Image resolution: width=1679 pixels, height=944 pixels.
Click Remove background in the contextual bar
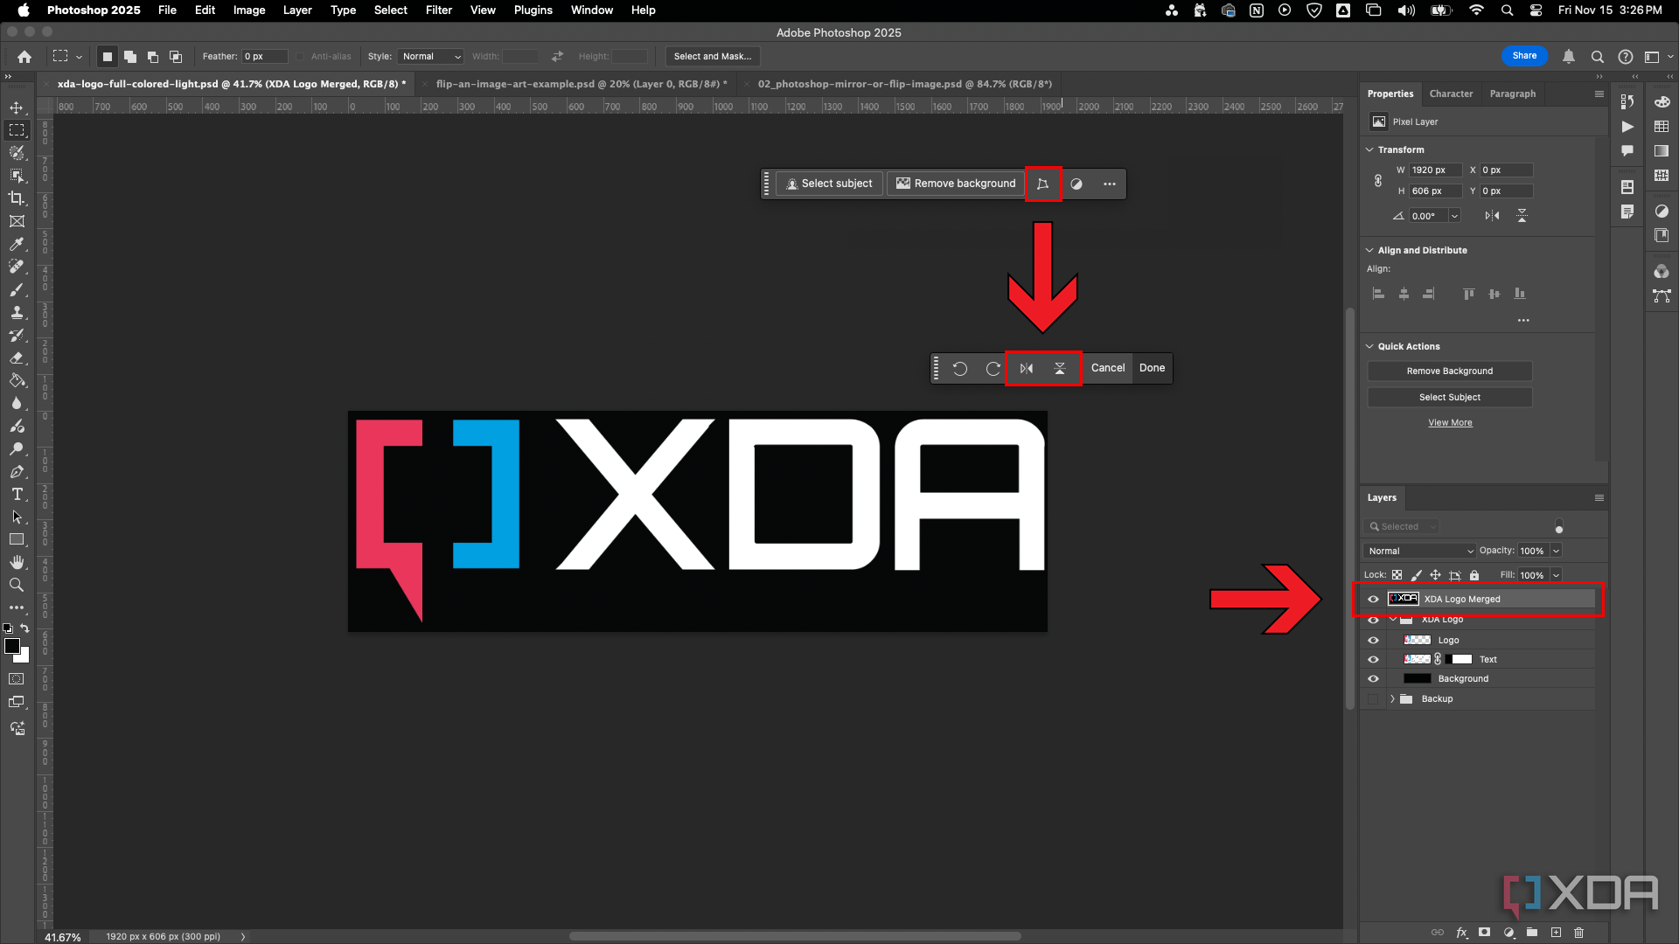956,184
